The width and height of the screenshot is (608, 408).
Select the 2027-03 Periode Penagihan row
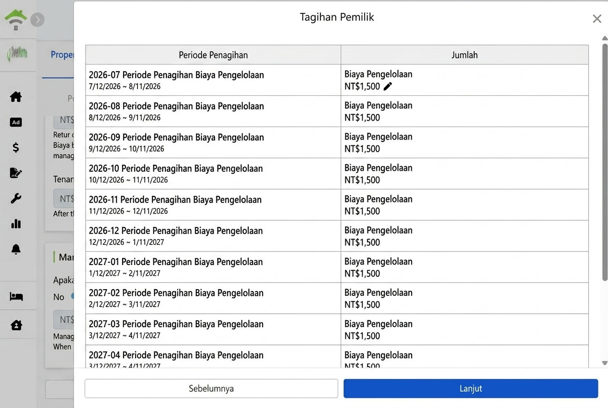coord(337,330)
